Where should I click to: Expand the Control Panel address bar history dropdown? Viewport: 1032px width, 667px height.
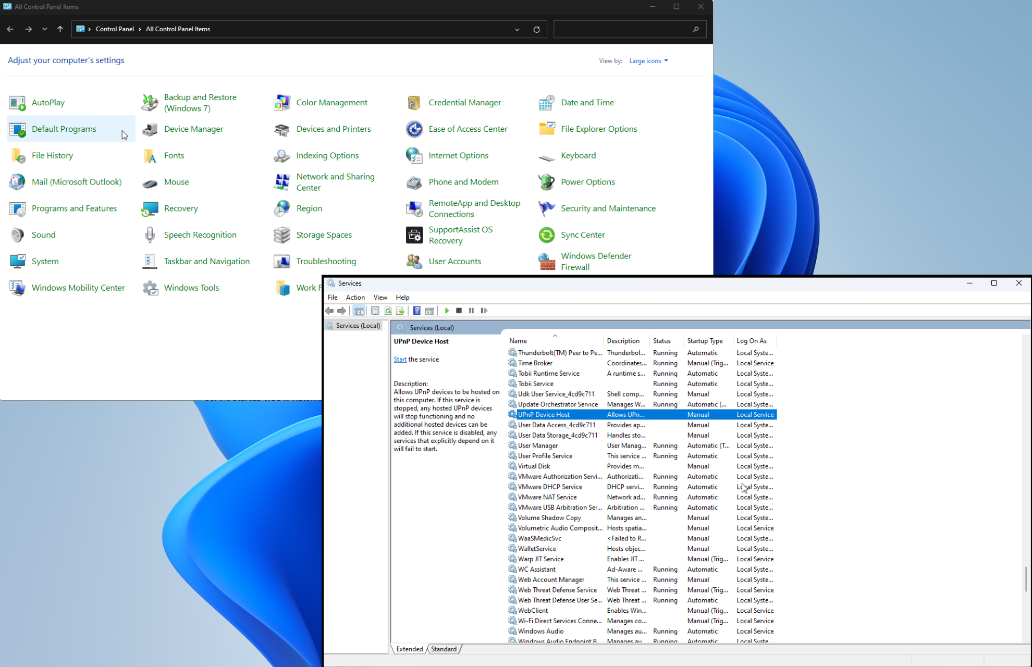click(x=517, y=29)
